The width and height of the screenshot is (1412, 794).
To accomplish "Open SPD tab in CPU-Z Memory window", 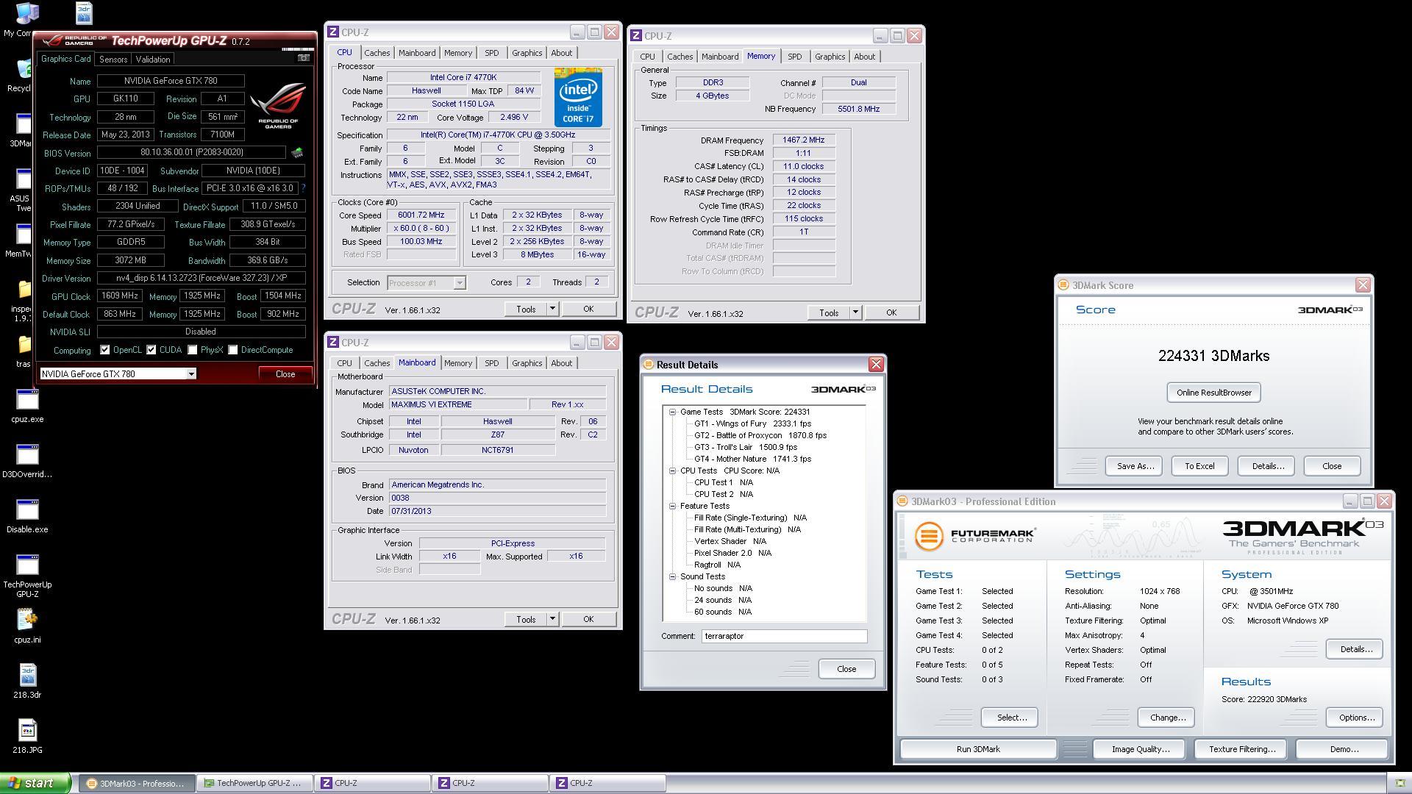I will click(794, 57).
